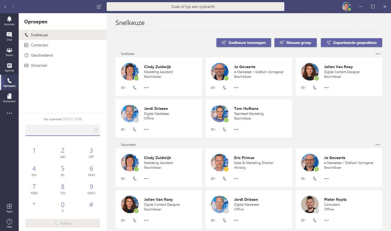Video call Cindy Zuidwijk in Sneltoets
391x231 pixels.
click(123, 88)
